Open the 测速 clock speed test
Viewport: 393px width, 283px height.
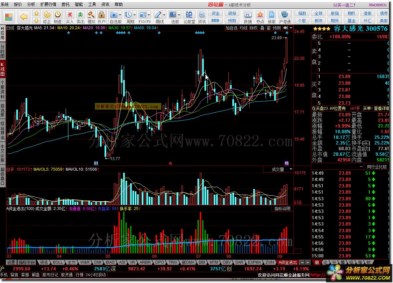tap(58, 17)
